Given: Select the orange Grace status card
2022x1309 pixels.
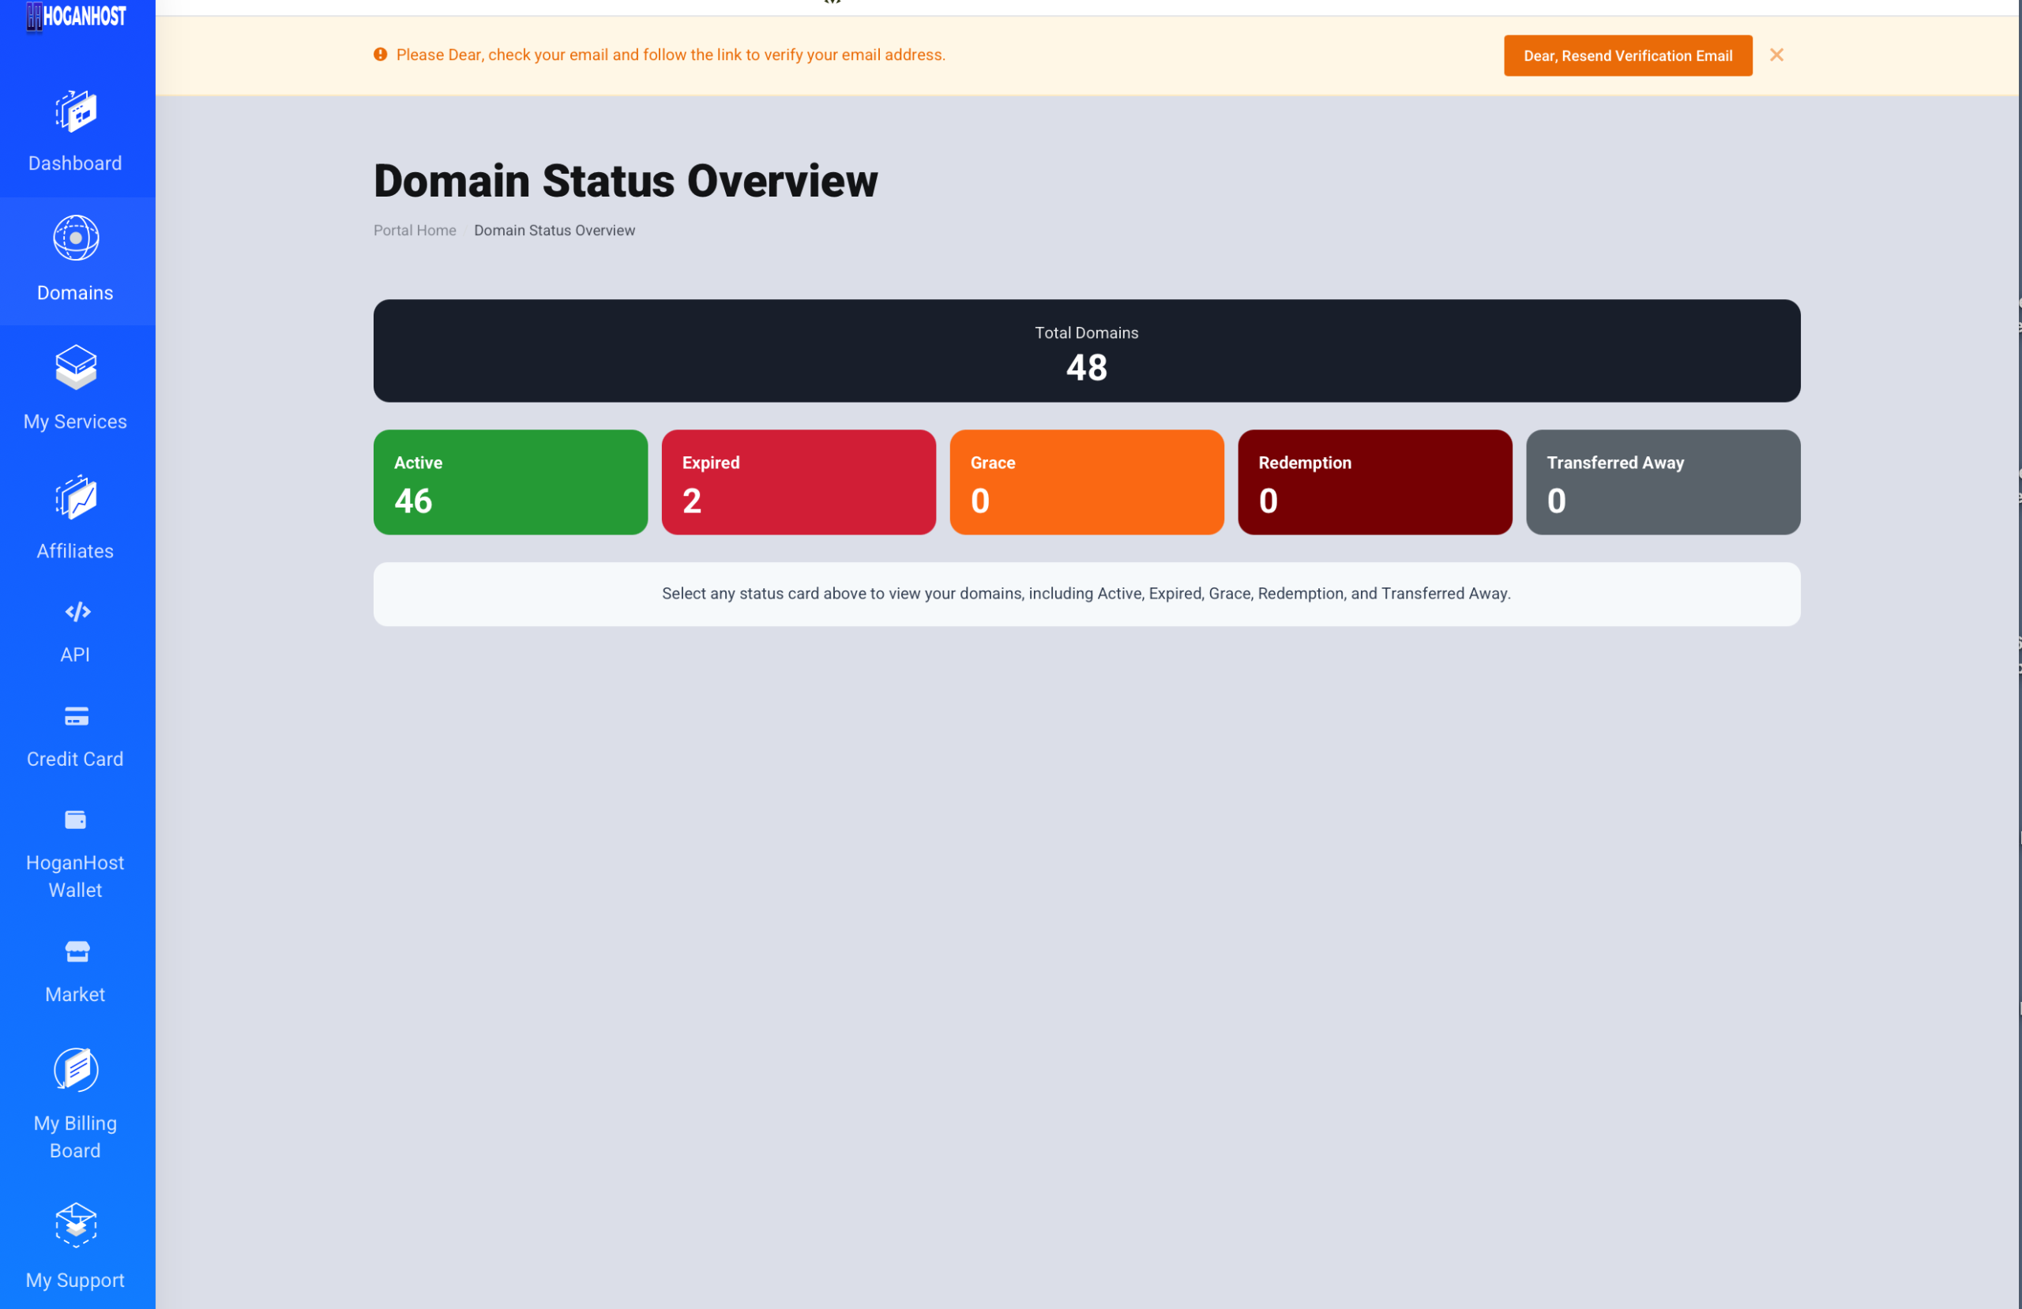Looking at the screenshot, I should coord(1086,482).
